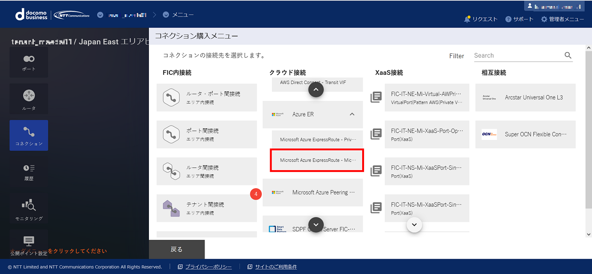Click the search magnifier icon
This screenshot has width=592, height=274.
[x=568, y=55]
